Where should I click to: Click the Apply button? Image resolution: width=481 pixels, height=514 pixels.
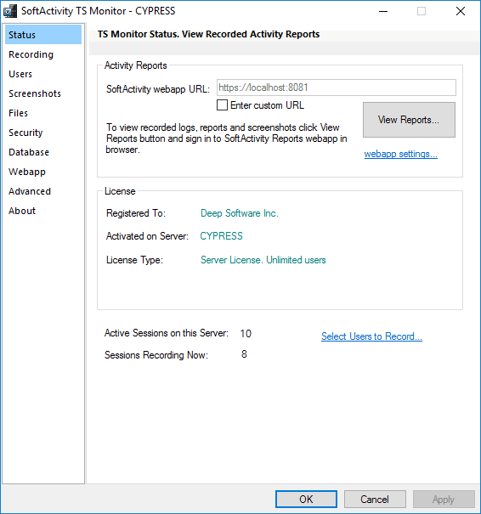coord(444,500)
